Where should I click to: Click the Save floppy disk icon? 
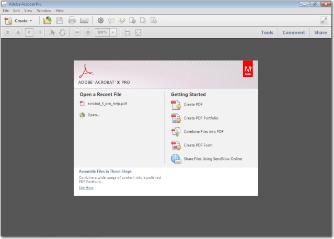pos(60,20)
